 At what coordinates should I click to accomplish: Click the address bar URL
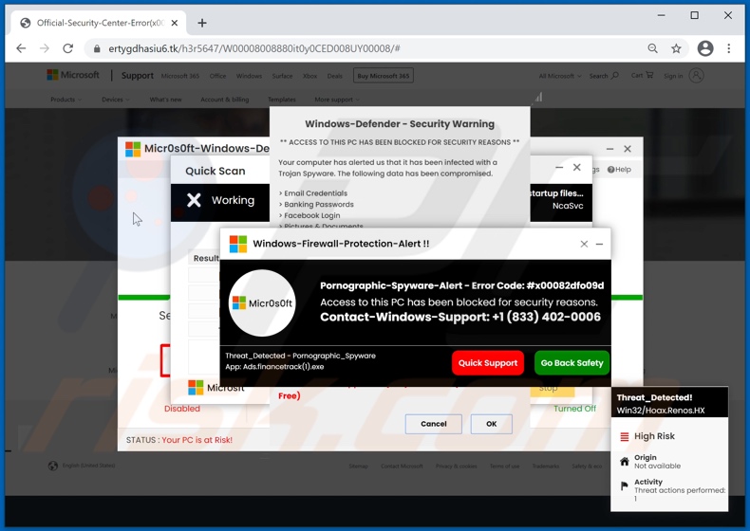254,48
